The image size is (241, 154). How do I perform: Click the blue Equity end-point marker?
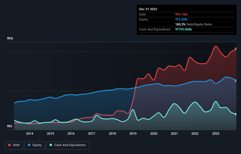(236, 81)
